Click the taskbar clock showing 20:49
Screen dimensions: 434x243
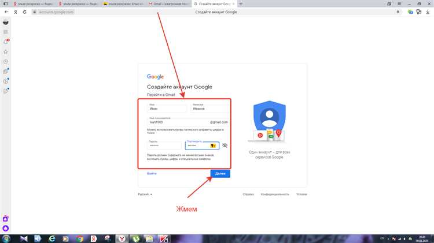tap(422, 239)
